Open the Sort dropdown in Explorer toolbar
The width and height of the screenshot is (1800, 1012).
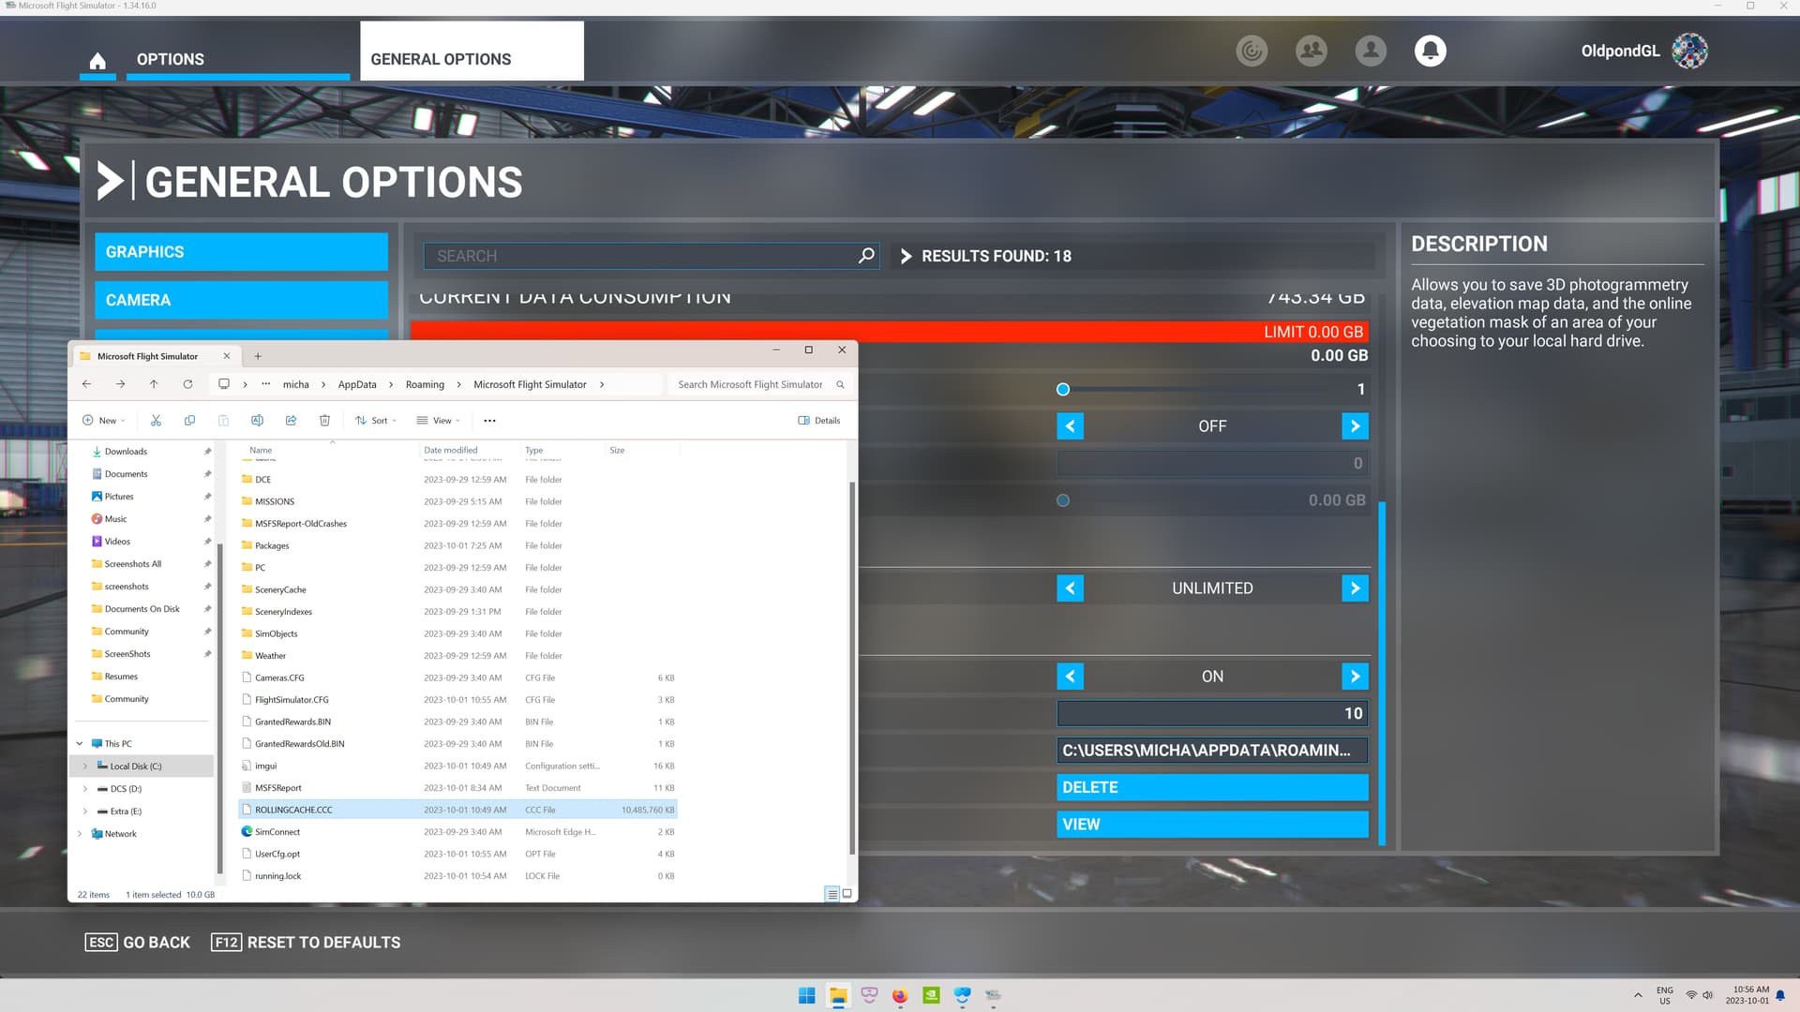pyautogui.click(x=375, y=421)
